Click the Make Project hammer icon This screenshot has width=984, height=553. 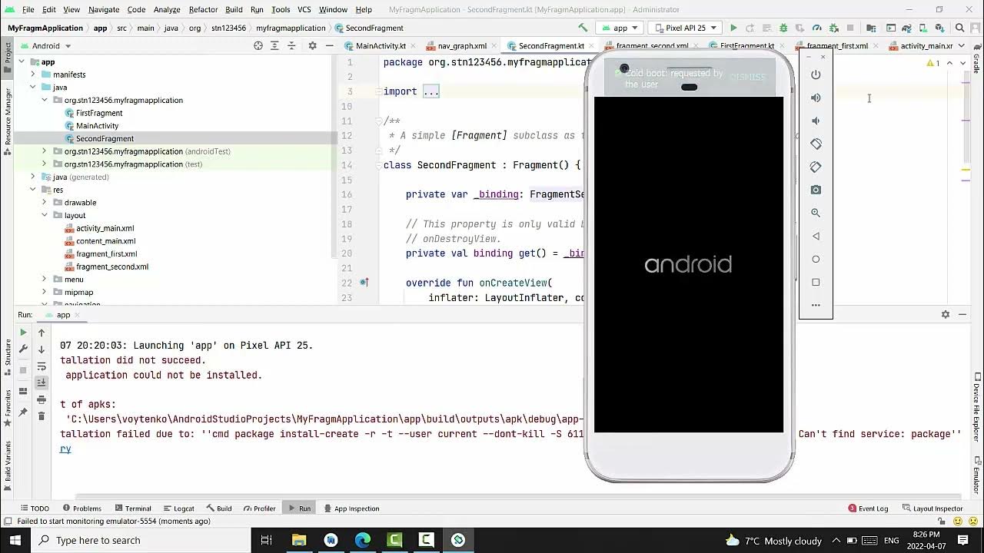point(583,28)
